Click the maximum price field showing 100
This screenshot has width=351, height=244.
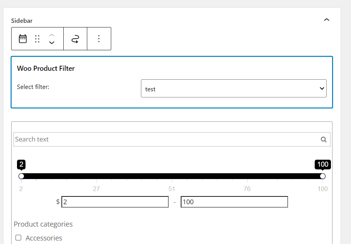pyautogui.click(x=234, y=202)
